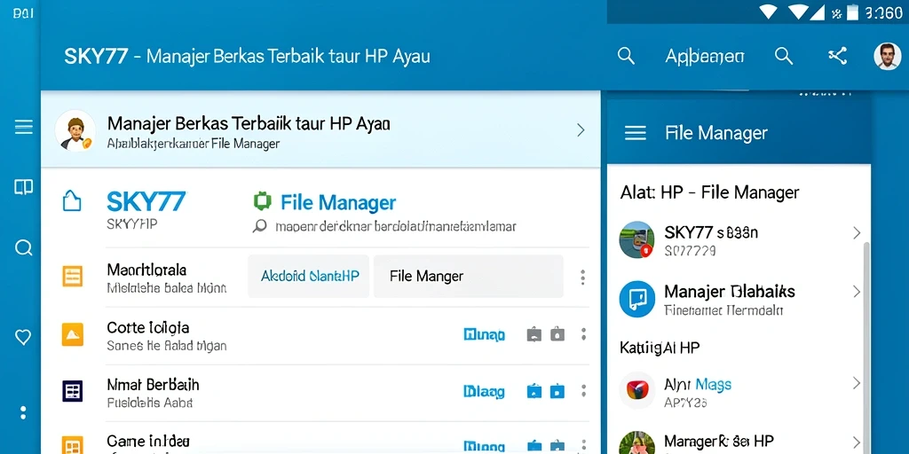Open the hamburger menu in left sidebar
Screen dimensions: 909x454
pos(23,127)
